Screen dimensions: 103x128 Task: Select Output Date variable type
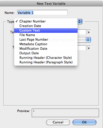point(46,53)
